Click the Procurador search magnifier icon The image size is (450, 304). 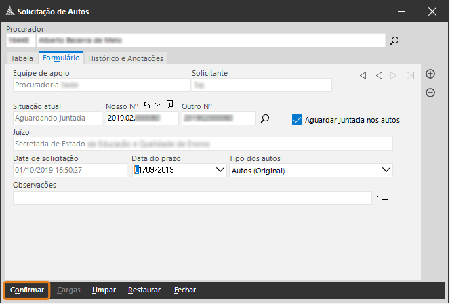click(394, 41)
